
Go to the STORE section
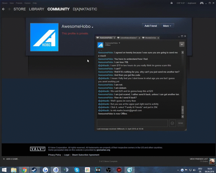(x=20, y=9)
